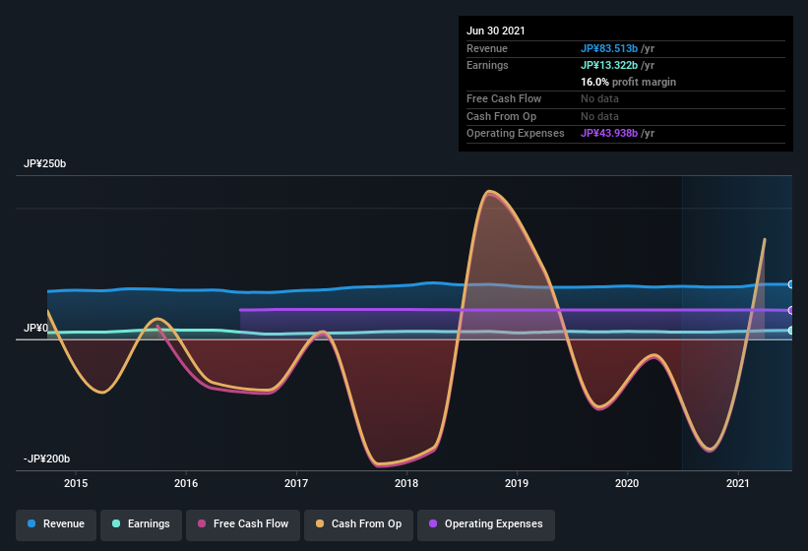Click the -JP¥200b y-axis label
This screenshot has width=808, height=551.
pyautogui.click(x=46, y=459)
